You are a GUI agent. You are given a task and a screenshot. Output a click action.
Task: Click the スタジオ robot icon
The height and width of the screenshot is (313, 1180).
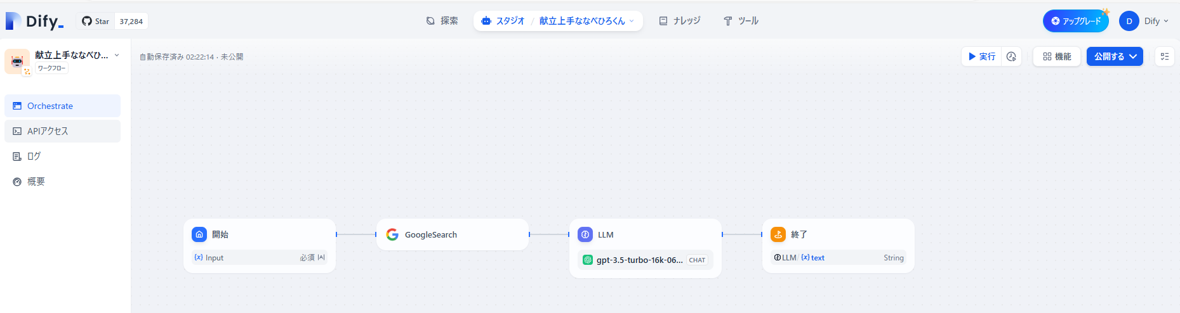486,21
